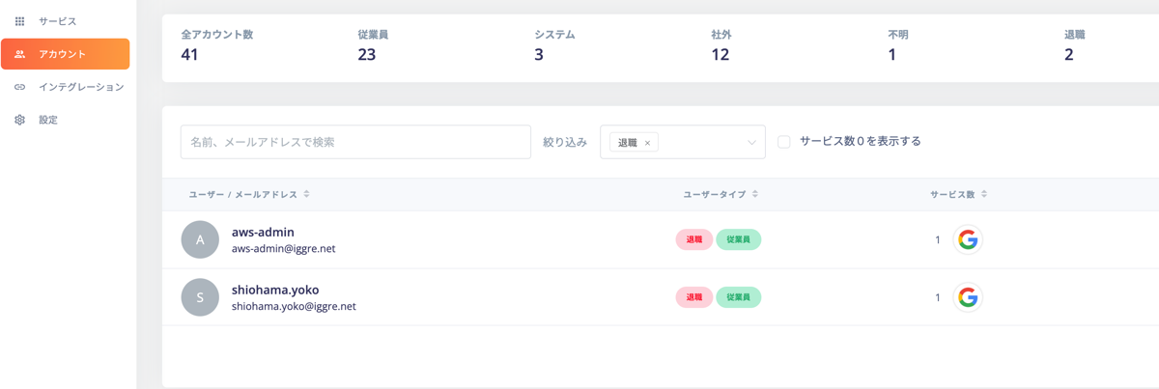Open aws-admin account name

[x=263, y=233]
